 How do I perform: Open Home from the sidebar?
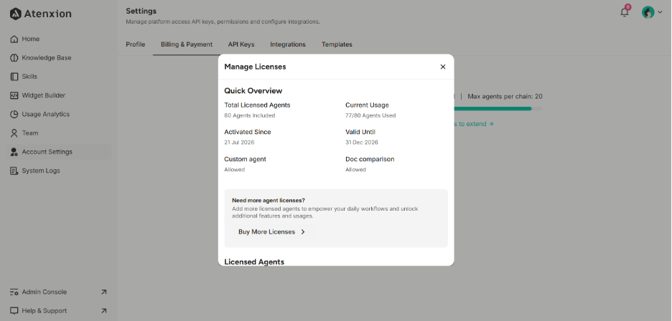pyautogui.click(x=60, y=39)
